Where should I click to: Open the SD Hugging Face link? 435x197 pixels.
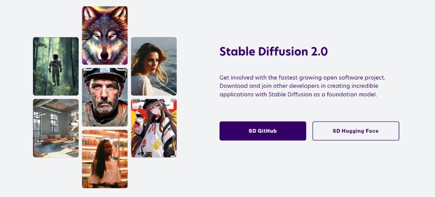click(x=356, y=131)
